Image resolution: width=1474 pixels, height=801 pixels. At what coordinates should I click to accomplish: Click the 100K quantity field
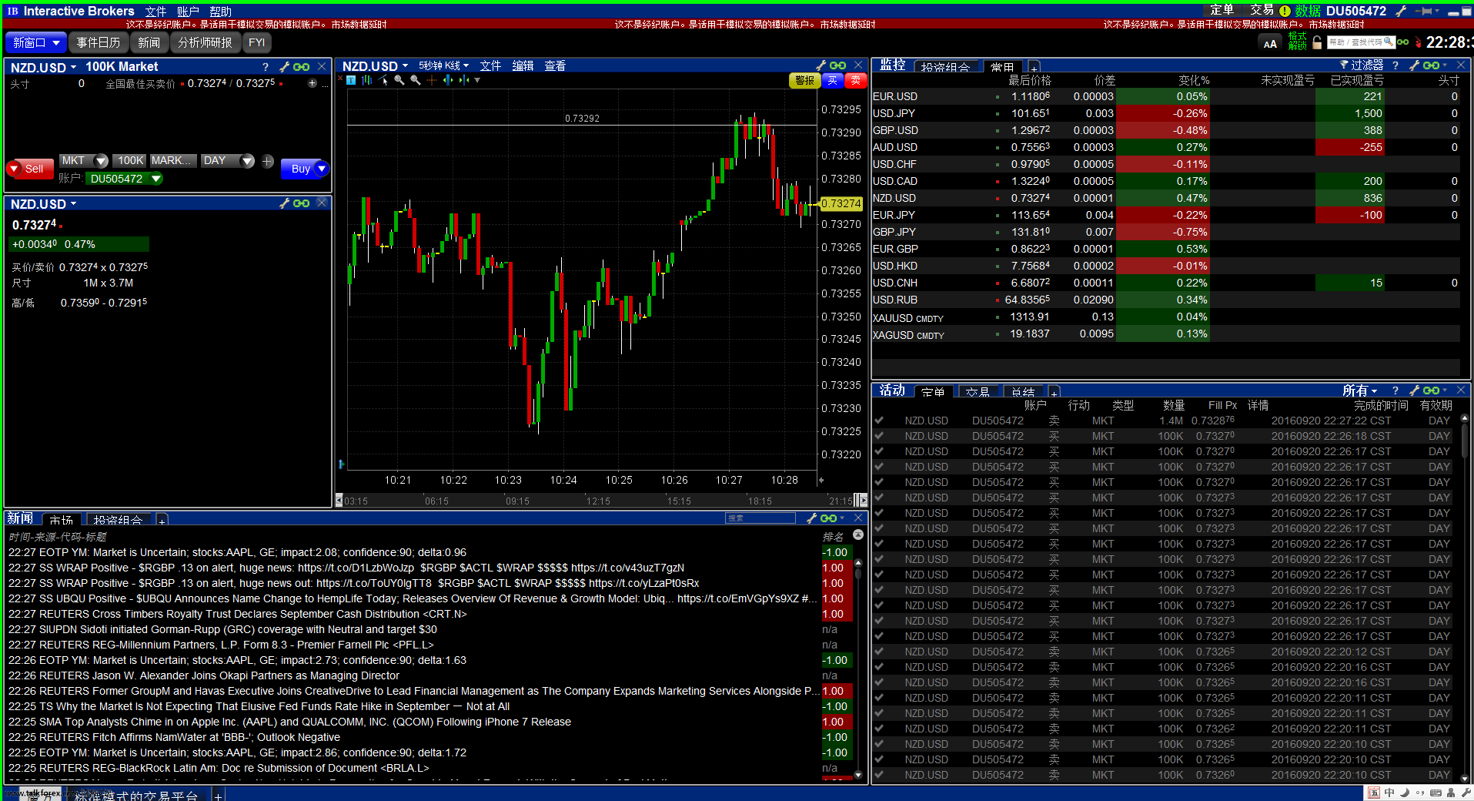[130, 161]
